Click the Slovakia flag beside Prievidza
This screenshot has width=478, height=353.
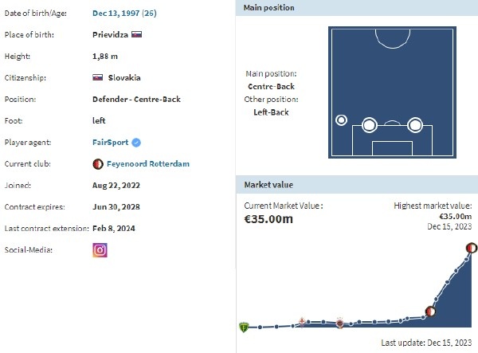click(136, 34)
